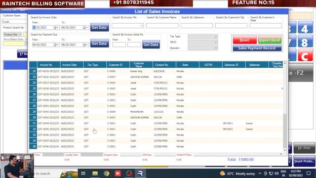Open the volume control in the tray
Screen dimensions: 316x178
pyautogui.click(x=276, y=174)
